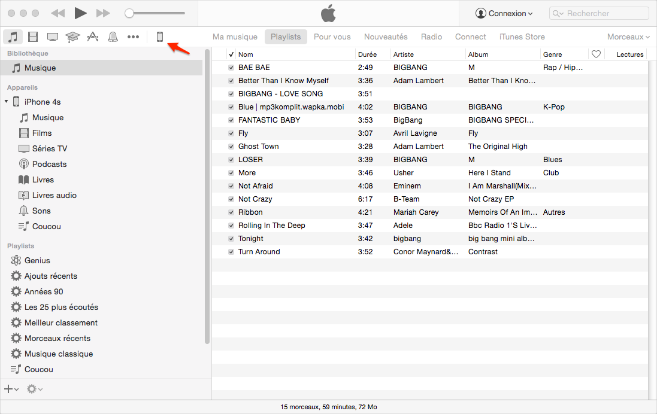Open the Pour vous tab
The width and height of the screenshot is (657, 414).
pyautogui.click(x=332, y=37)
